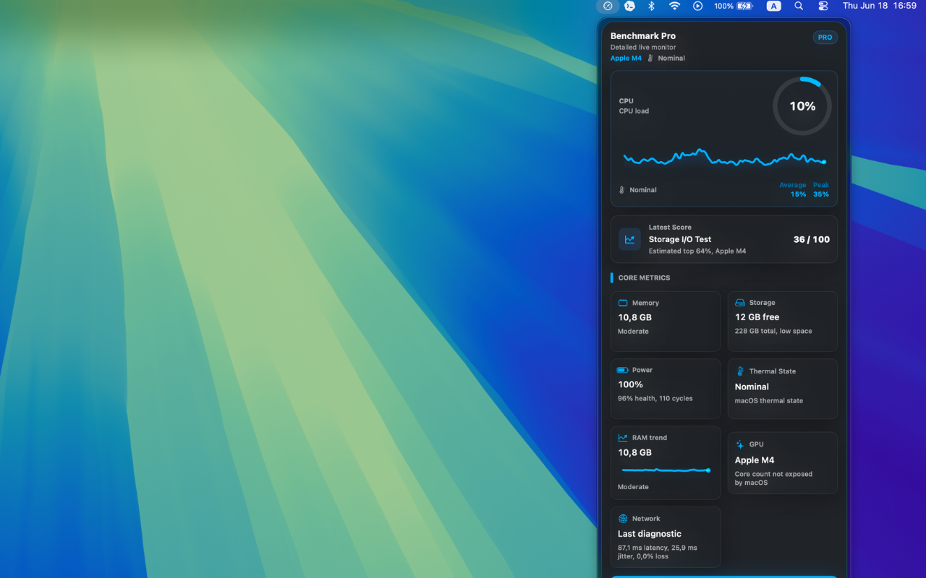Click 'Last diagnostic' in Network card
The width and height of the screenshot is (926, 578).
pos(650,534)
